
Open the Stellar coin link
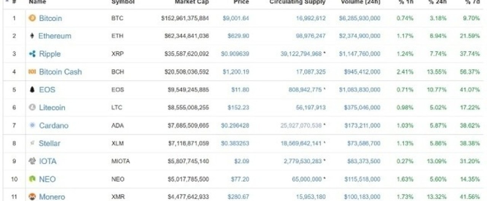tap(49, 143)
